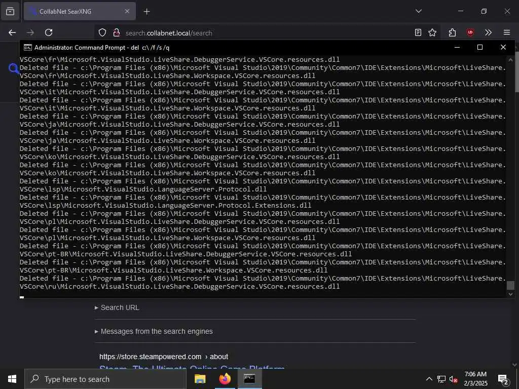
Task: Click the line VSCore\pt-BR Workspace resources.dll
Action: point(173,270)
